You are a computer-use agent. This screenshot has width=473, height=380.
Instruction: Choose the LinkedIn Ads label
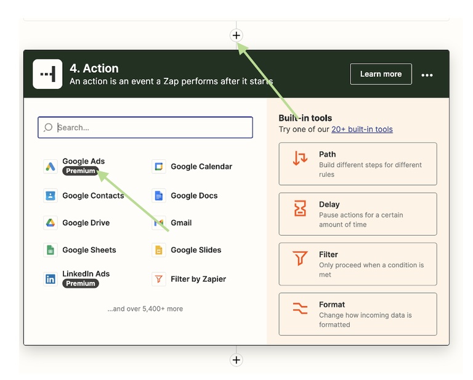pyautogui.click(x=86, y=274)
